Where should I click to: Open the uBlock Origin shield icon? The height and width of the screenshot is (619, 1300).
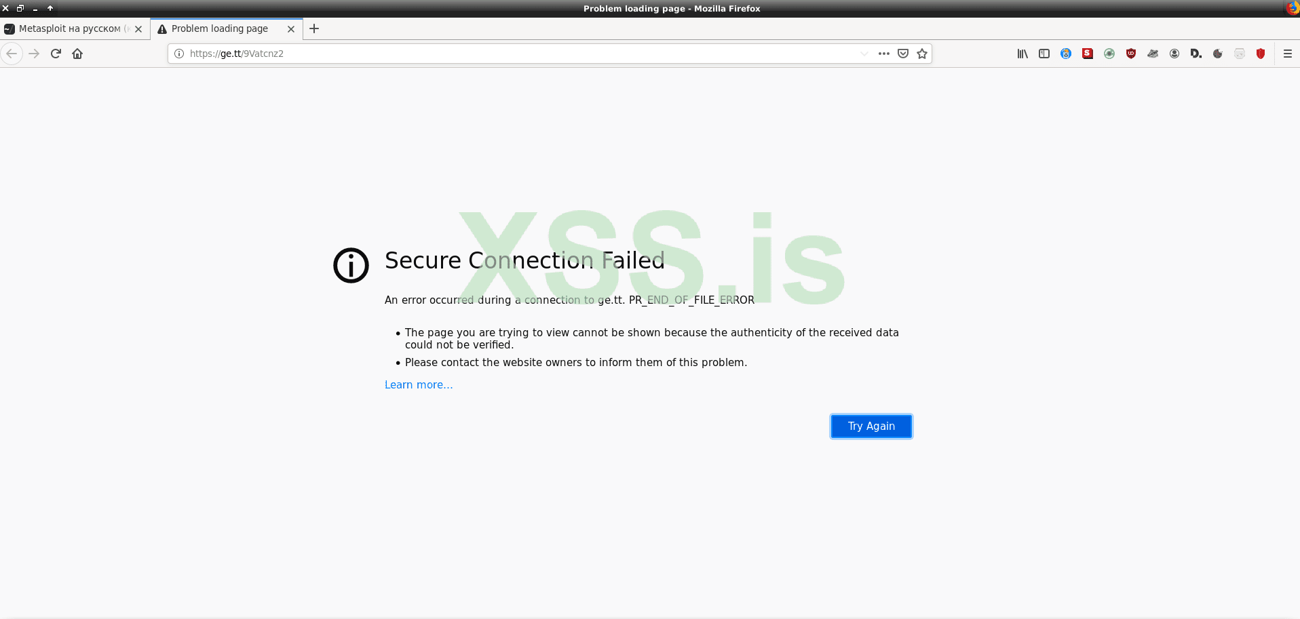click(x=1130, y=54)
